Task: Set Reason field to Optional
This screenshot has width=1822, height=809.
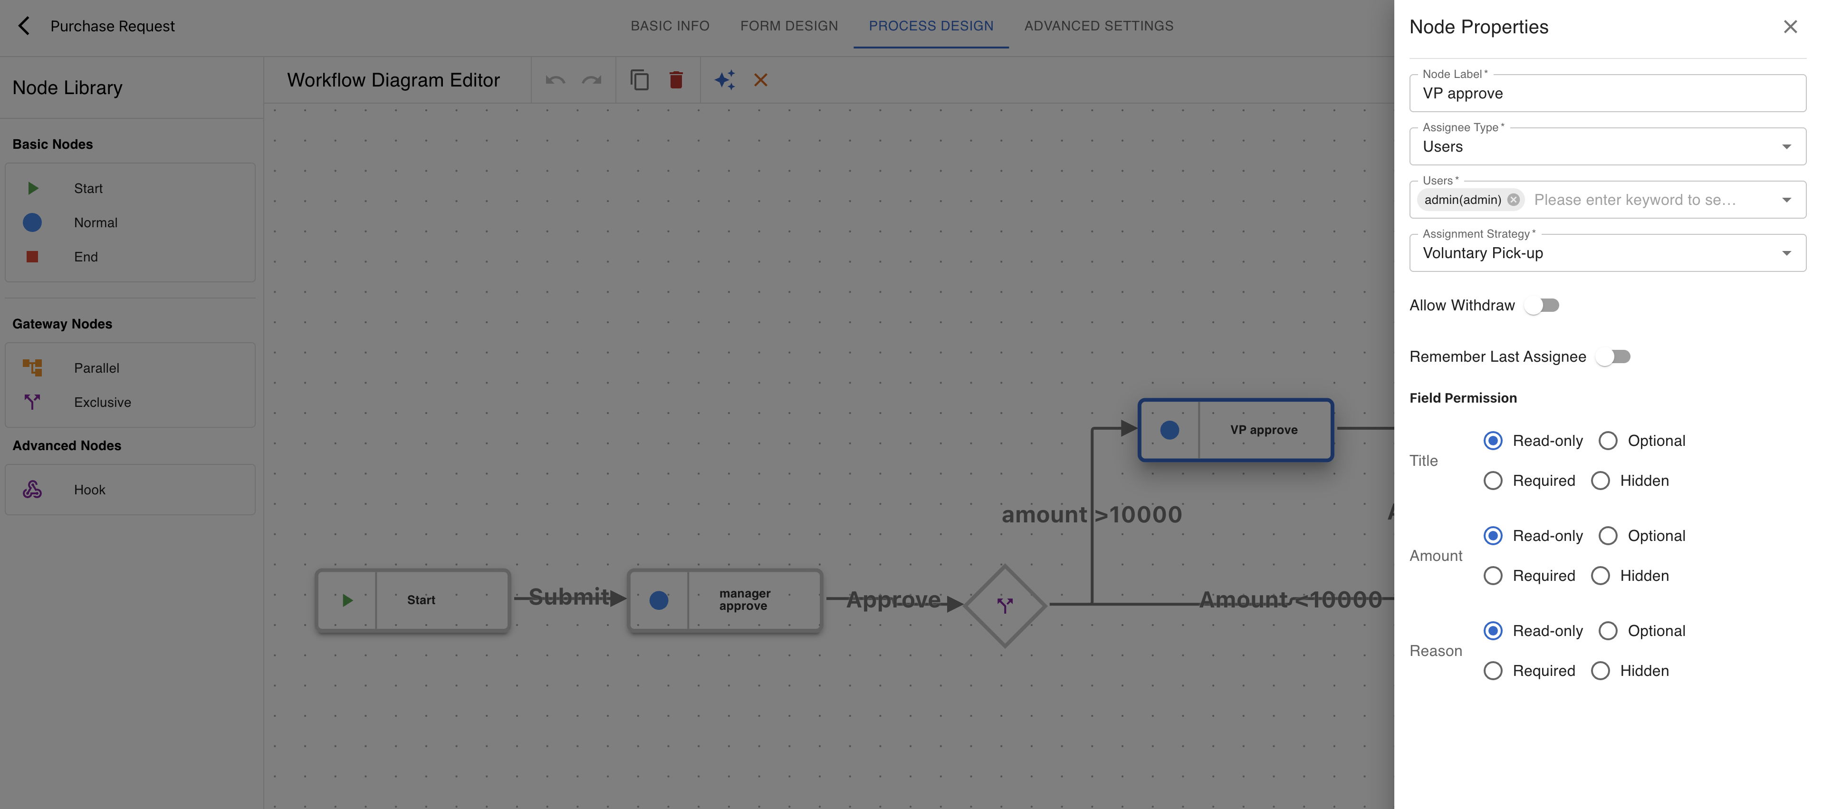Action: (1607, 631)
